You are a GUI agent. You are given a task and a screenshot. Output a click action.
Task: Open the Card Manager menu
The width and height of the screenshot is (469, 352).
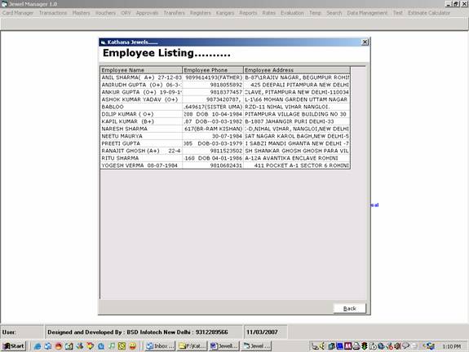click(18, 13)
